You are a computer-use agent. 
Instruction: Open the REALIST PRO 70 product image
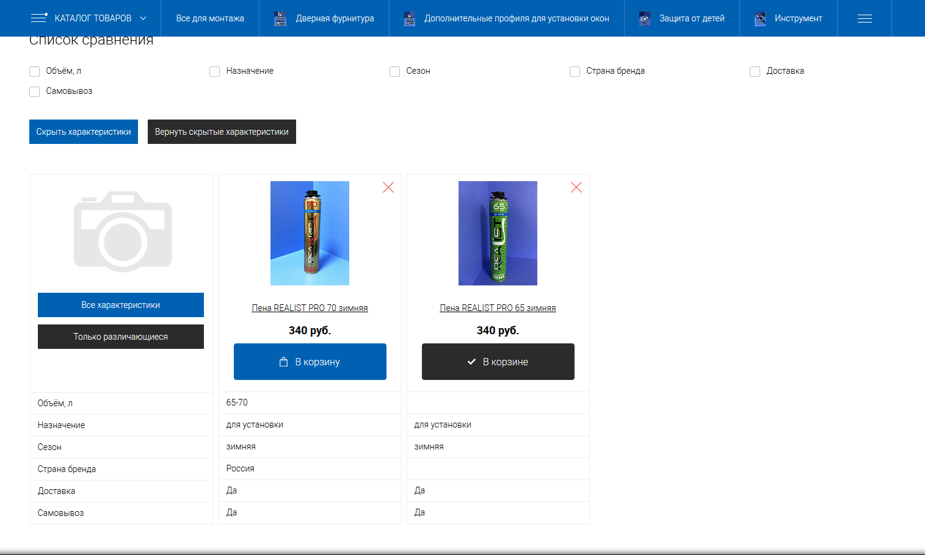[x=310, y=233]
